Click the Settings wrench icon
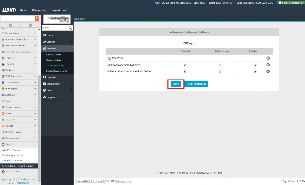The height and width of the screenshot is (185, 305). pos(45,42)
